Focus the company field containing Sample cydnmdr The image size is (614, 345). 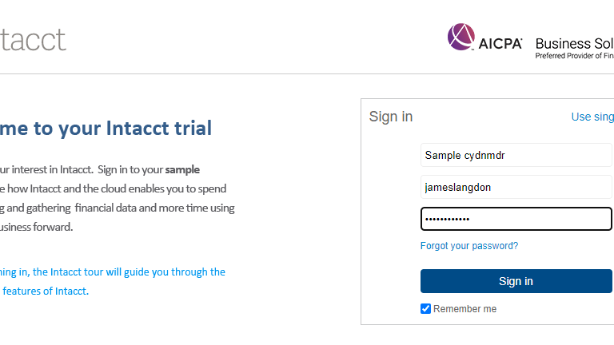(x=516, y=155)
